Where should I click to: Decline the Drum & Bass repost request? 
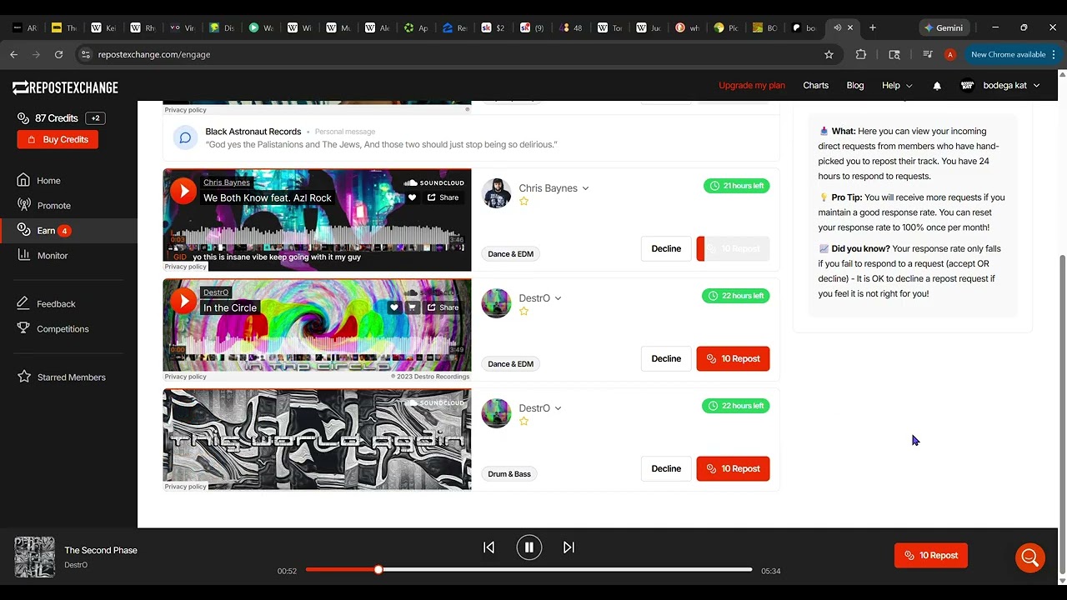(x=666, y=468)
